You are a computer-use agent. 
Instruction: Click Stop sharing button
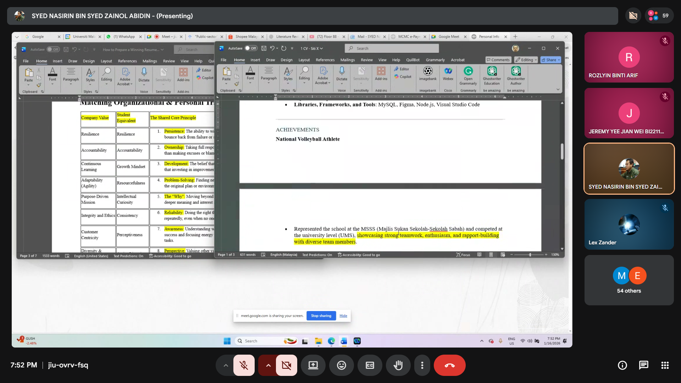321,316
